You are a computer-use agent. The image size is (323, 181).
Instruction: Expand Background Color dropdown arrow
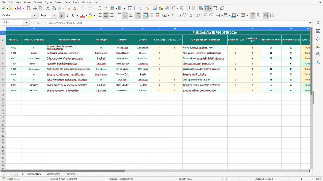click(x=94, y=16)
